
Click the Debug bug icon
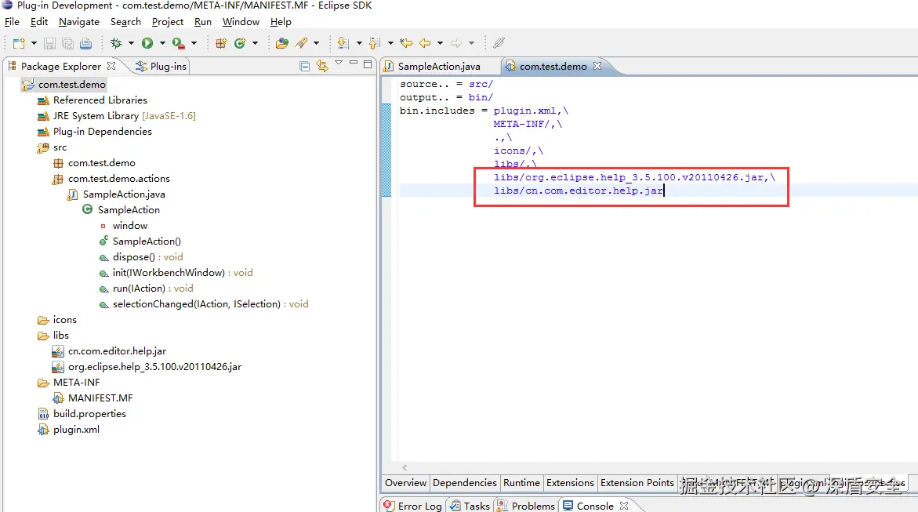pyautogui.click(x=116, y=43)
